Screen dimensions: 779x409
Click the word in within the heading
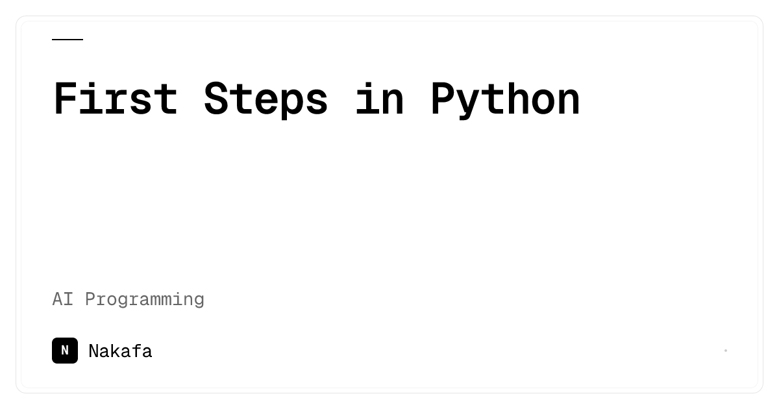coord(380,99)
